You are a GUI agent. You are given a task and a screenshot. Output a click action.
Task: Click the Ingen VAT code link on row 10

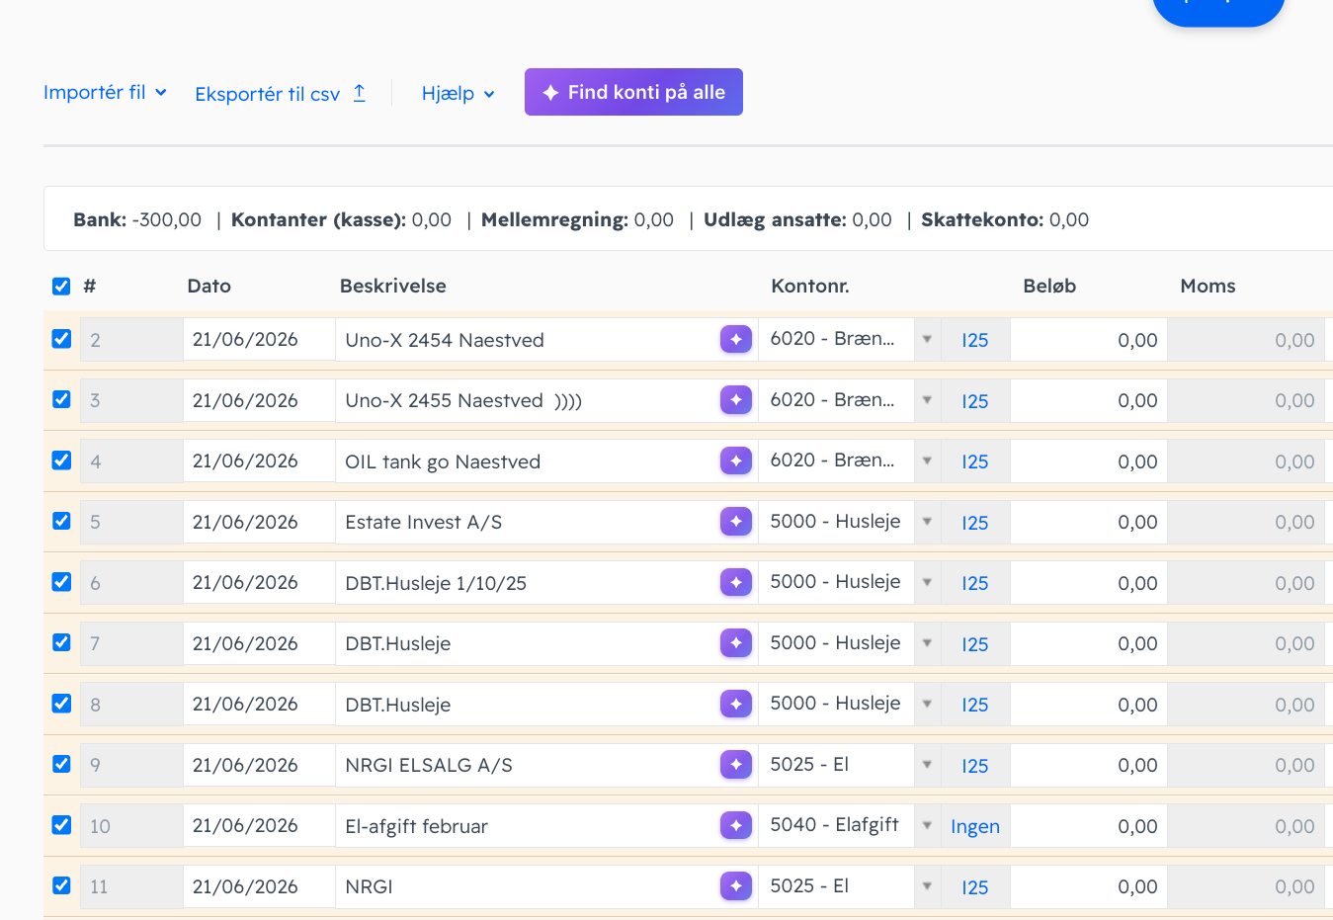[975, 826]
